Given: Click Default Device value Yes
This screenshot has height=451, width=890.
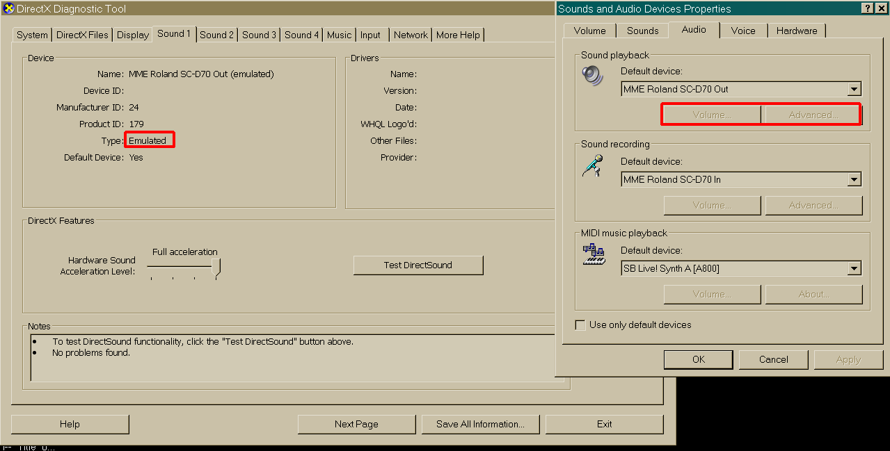Looking at the screenshot, I should (136, 157).
